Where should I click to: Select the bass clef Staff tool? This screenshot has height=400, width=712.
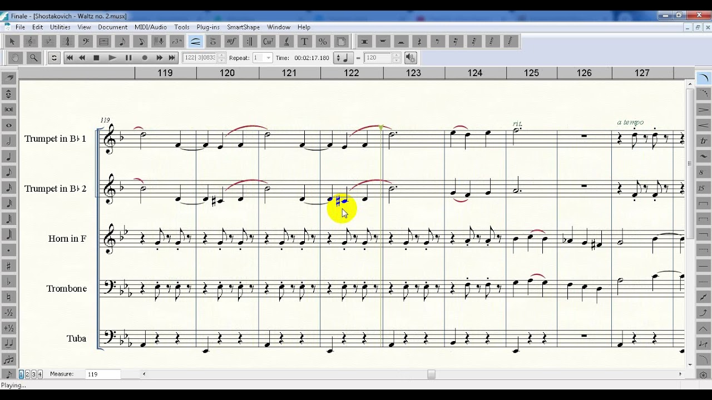tap(85, 42)
